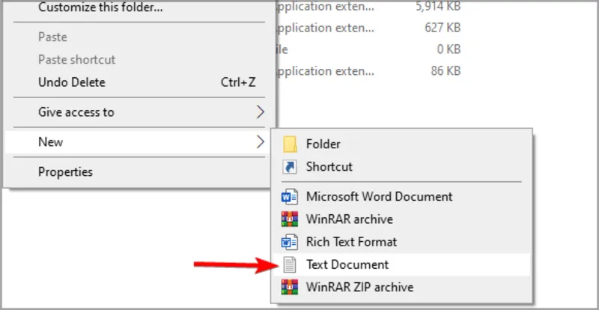Screen dimensions: 599x310
Task: Expand the Give access to submenu arrow
Action: click(260, 112)
